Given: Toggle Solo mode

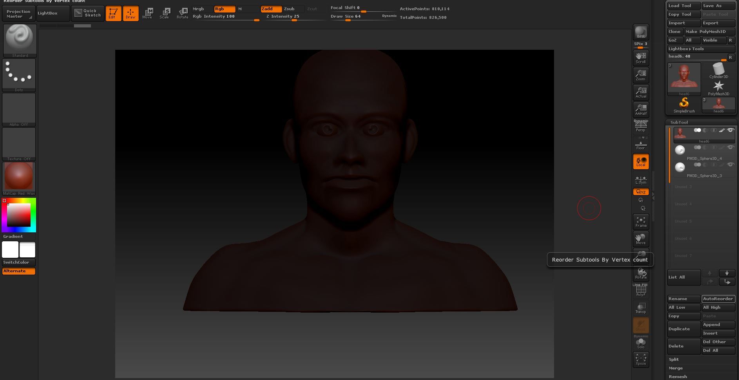Looking at the screenshot, I should tap(641, 342).
